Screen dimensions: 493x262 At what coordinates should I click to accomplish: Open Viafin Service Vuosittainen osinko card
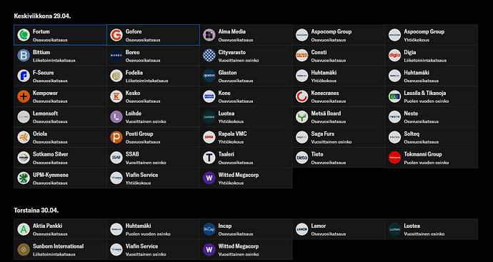(x=153, y=249)
